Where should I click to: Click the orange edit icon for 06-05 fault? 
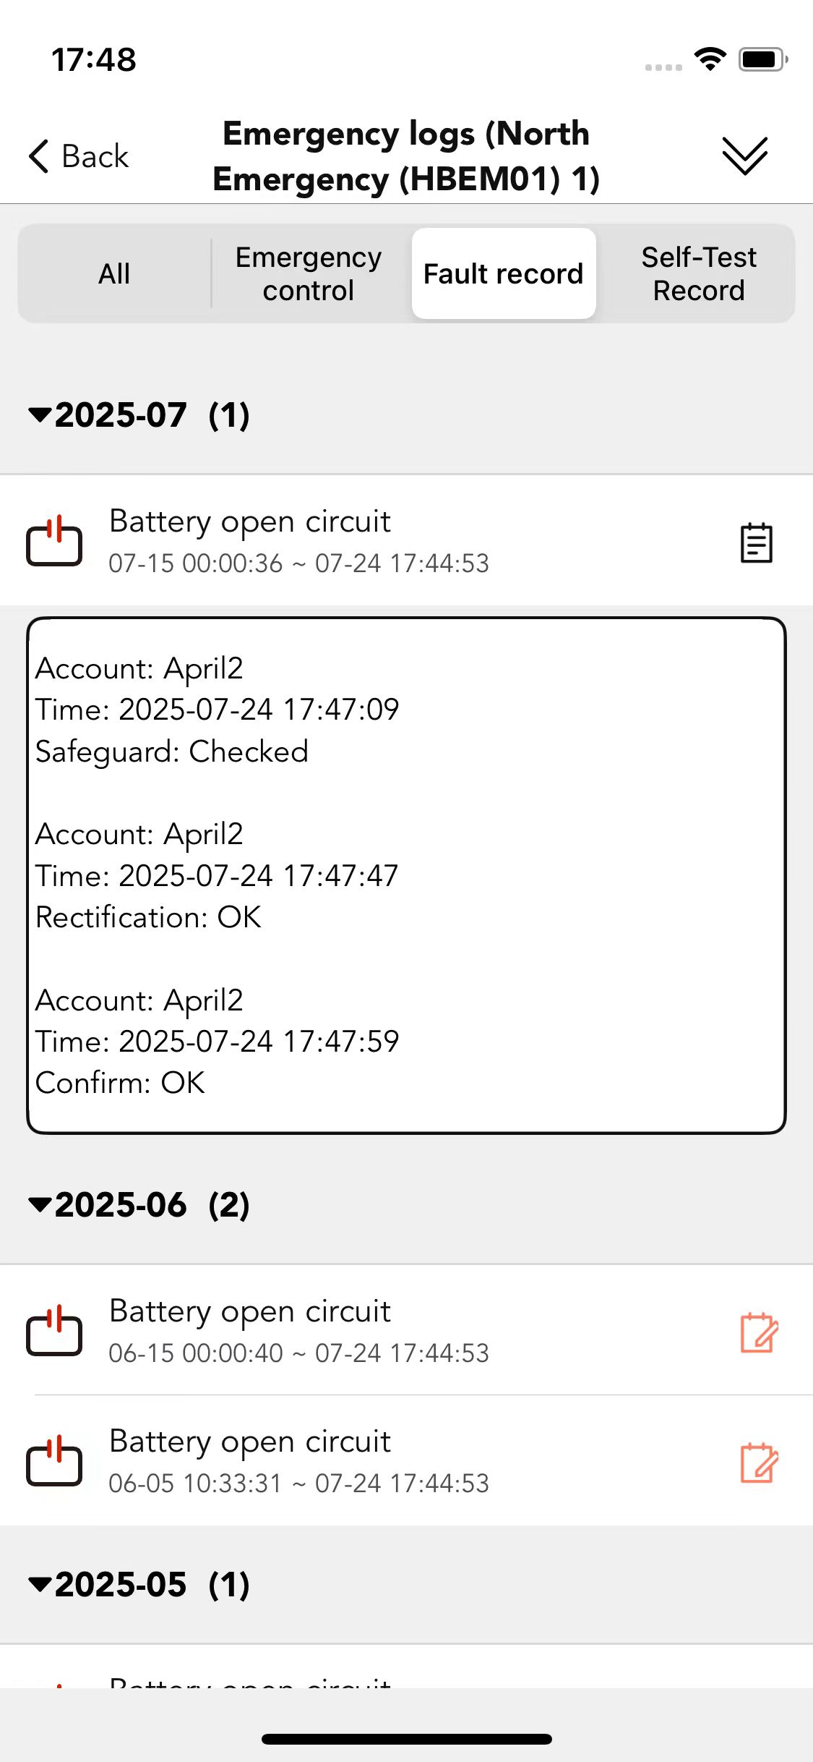[758, 1462]
